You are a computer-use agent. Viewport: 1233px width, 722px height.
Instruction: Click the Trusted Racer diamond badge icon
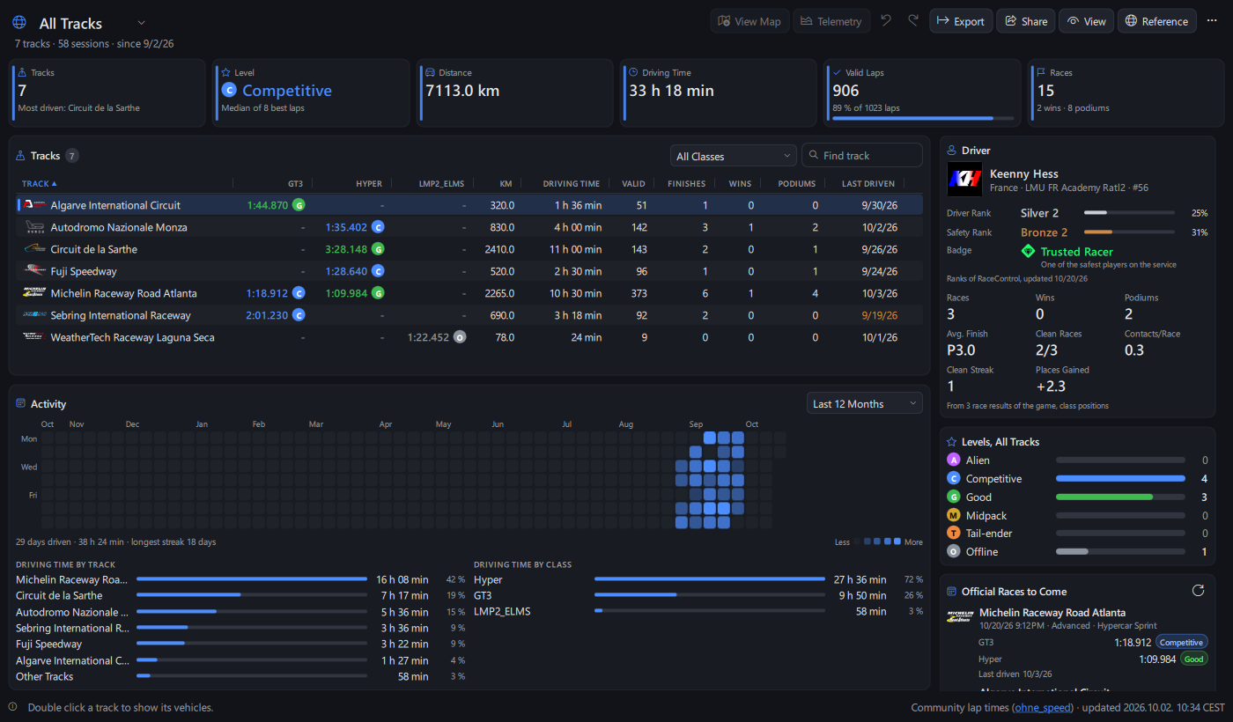point(1028,252)
